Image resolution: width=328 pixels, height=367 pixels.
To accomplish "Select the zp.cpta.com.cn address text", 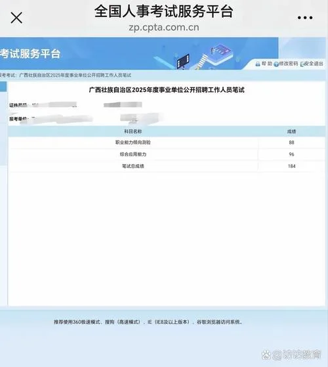I will tap(164, 28).
